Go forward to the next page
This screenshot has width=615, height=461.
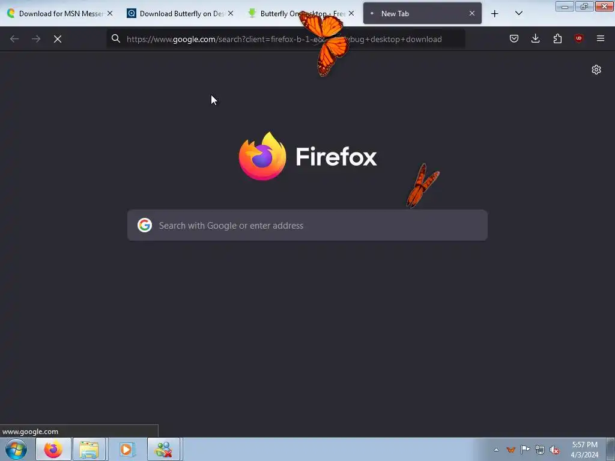[36, 39]
